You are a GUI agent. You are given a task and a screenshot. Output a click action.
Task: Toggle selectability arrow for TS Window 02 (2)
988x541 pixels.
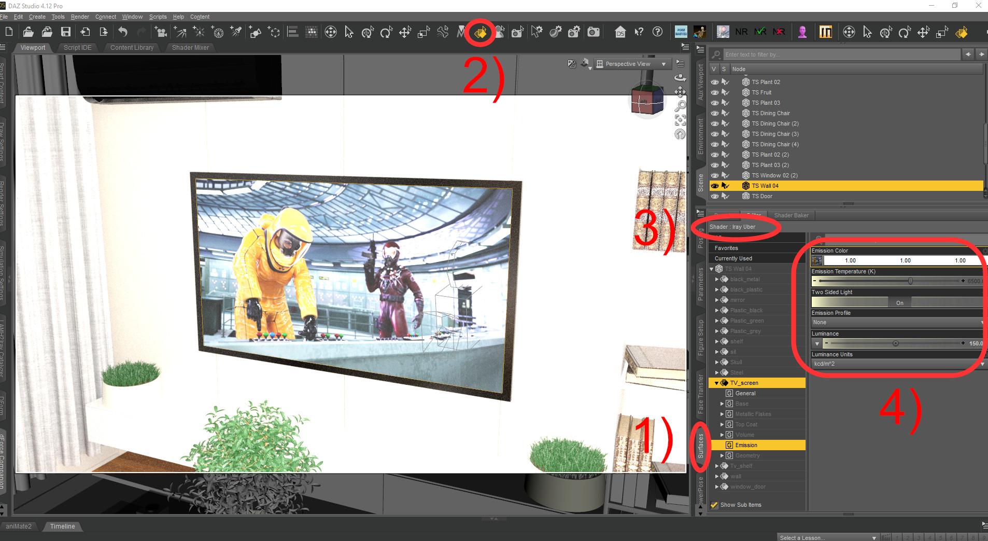[x=725, y=175]
